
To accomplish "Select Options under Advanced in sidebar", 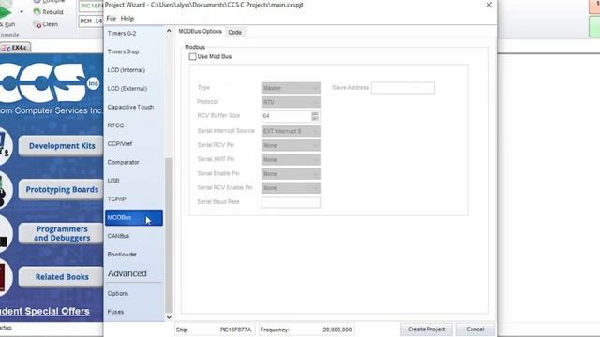I will click(134, 293).
